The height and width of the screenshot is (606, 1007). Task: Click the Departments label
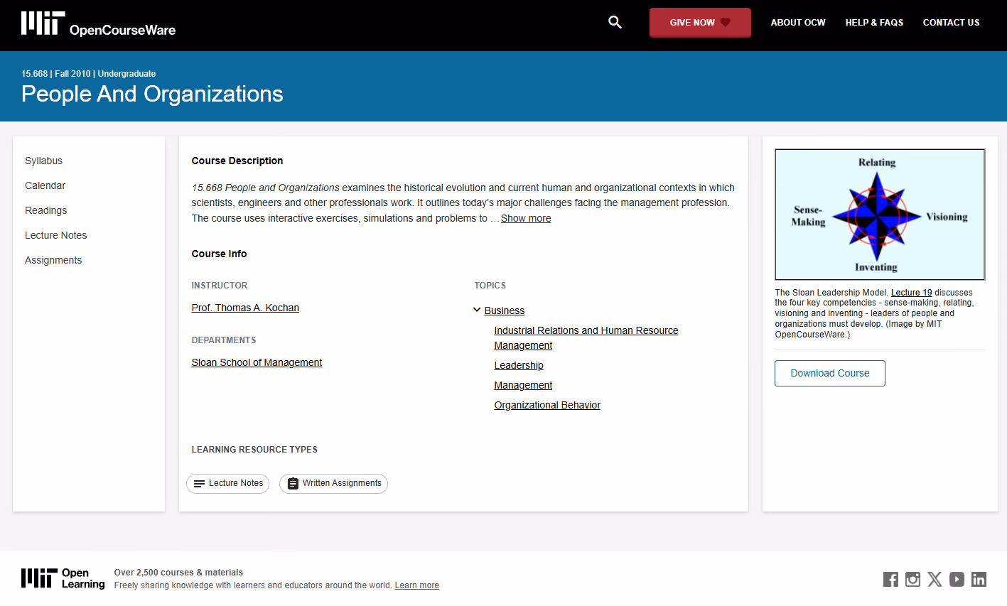coord(224,340)
